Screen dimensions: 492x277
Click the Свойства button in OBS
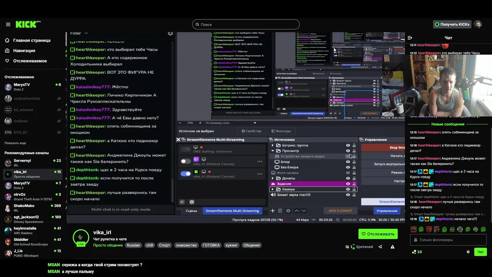click(x=251, y=131)
